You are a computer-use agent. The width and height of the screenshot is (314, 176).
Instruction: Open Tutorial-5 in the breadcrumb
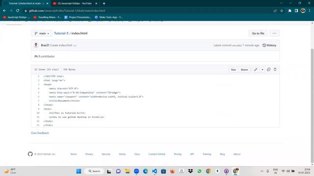point(61,33)
